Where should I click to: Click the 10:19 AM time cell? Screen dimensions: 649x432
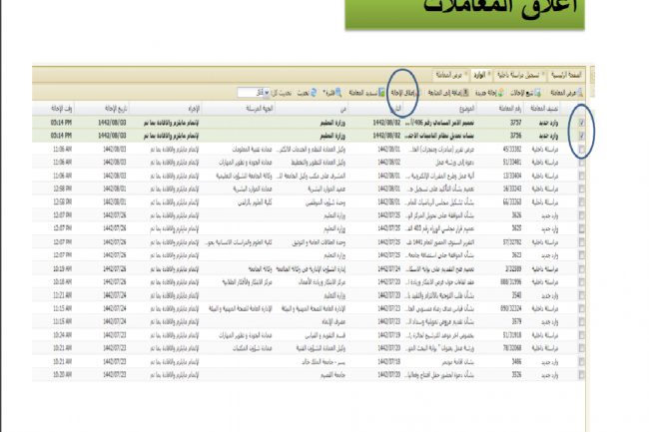(x=63, y=268)
